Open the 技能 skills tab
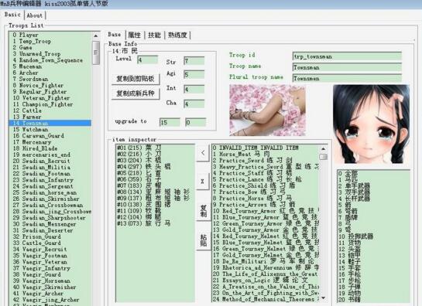 pyautogui.click(x=154, y=36)
